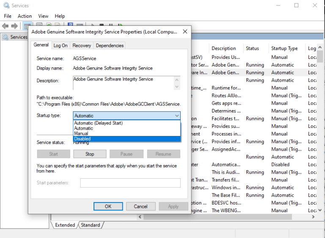This screenshot has height=238, width=325.
Task: Click the Forward arrow in the Services toolbar
Action: [x=14, y=26]
